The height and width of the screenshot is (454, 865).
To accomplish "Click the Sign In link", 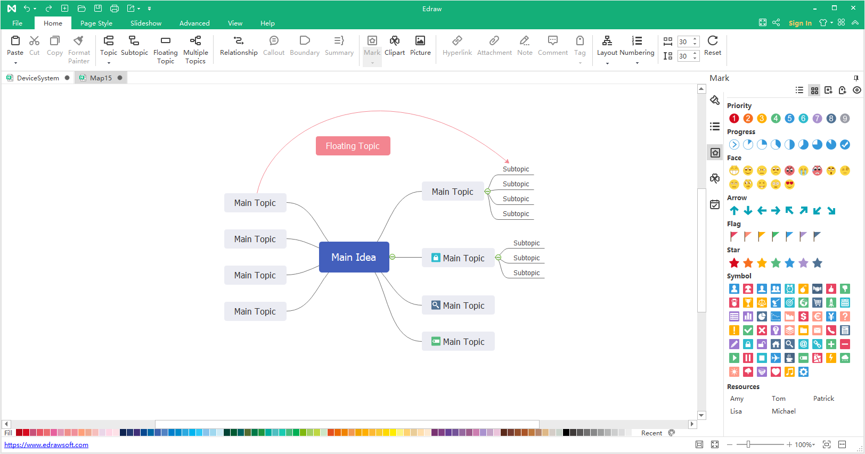I will (800, 23).
